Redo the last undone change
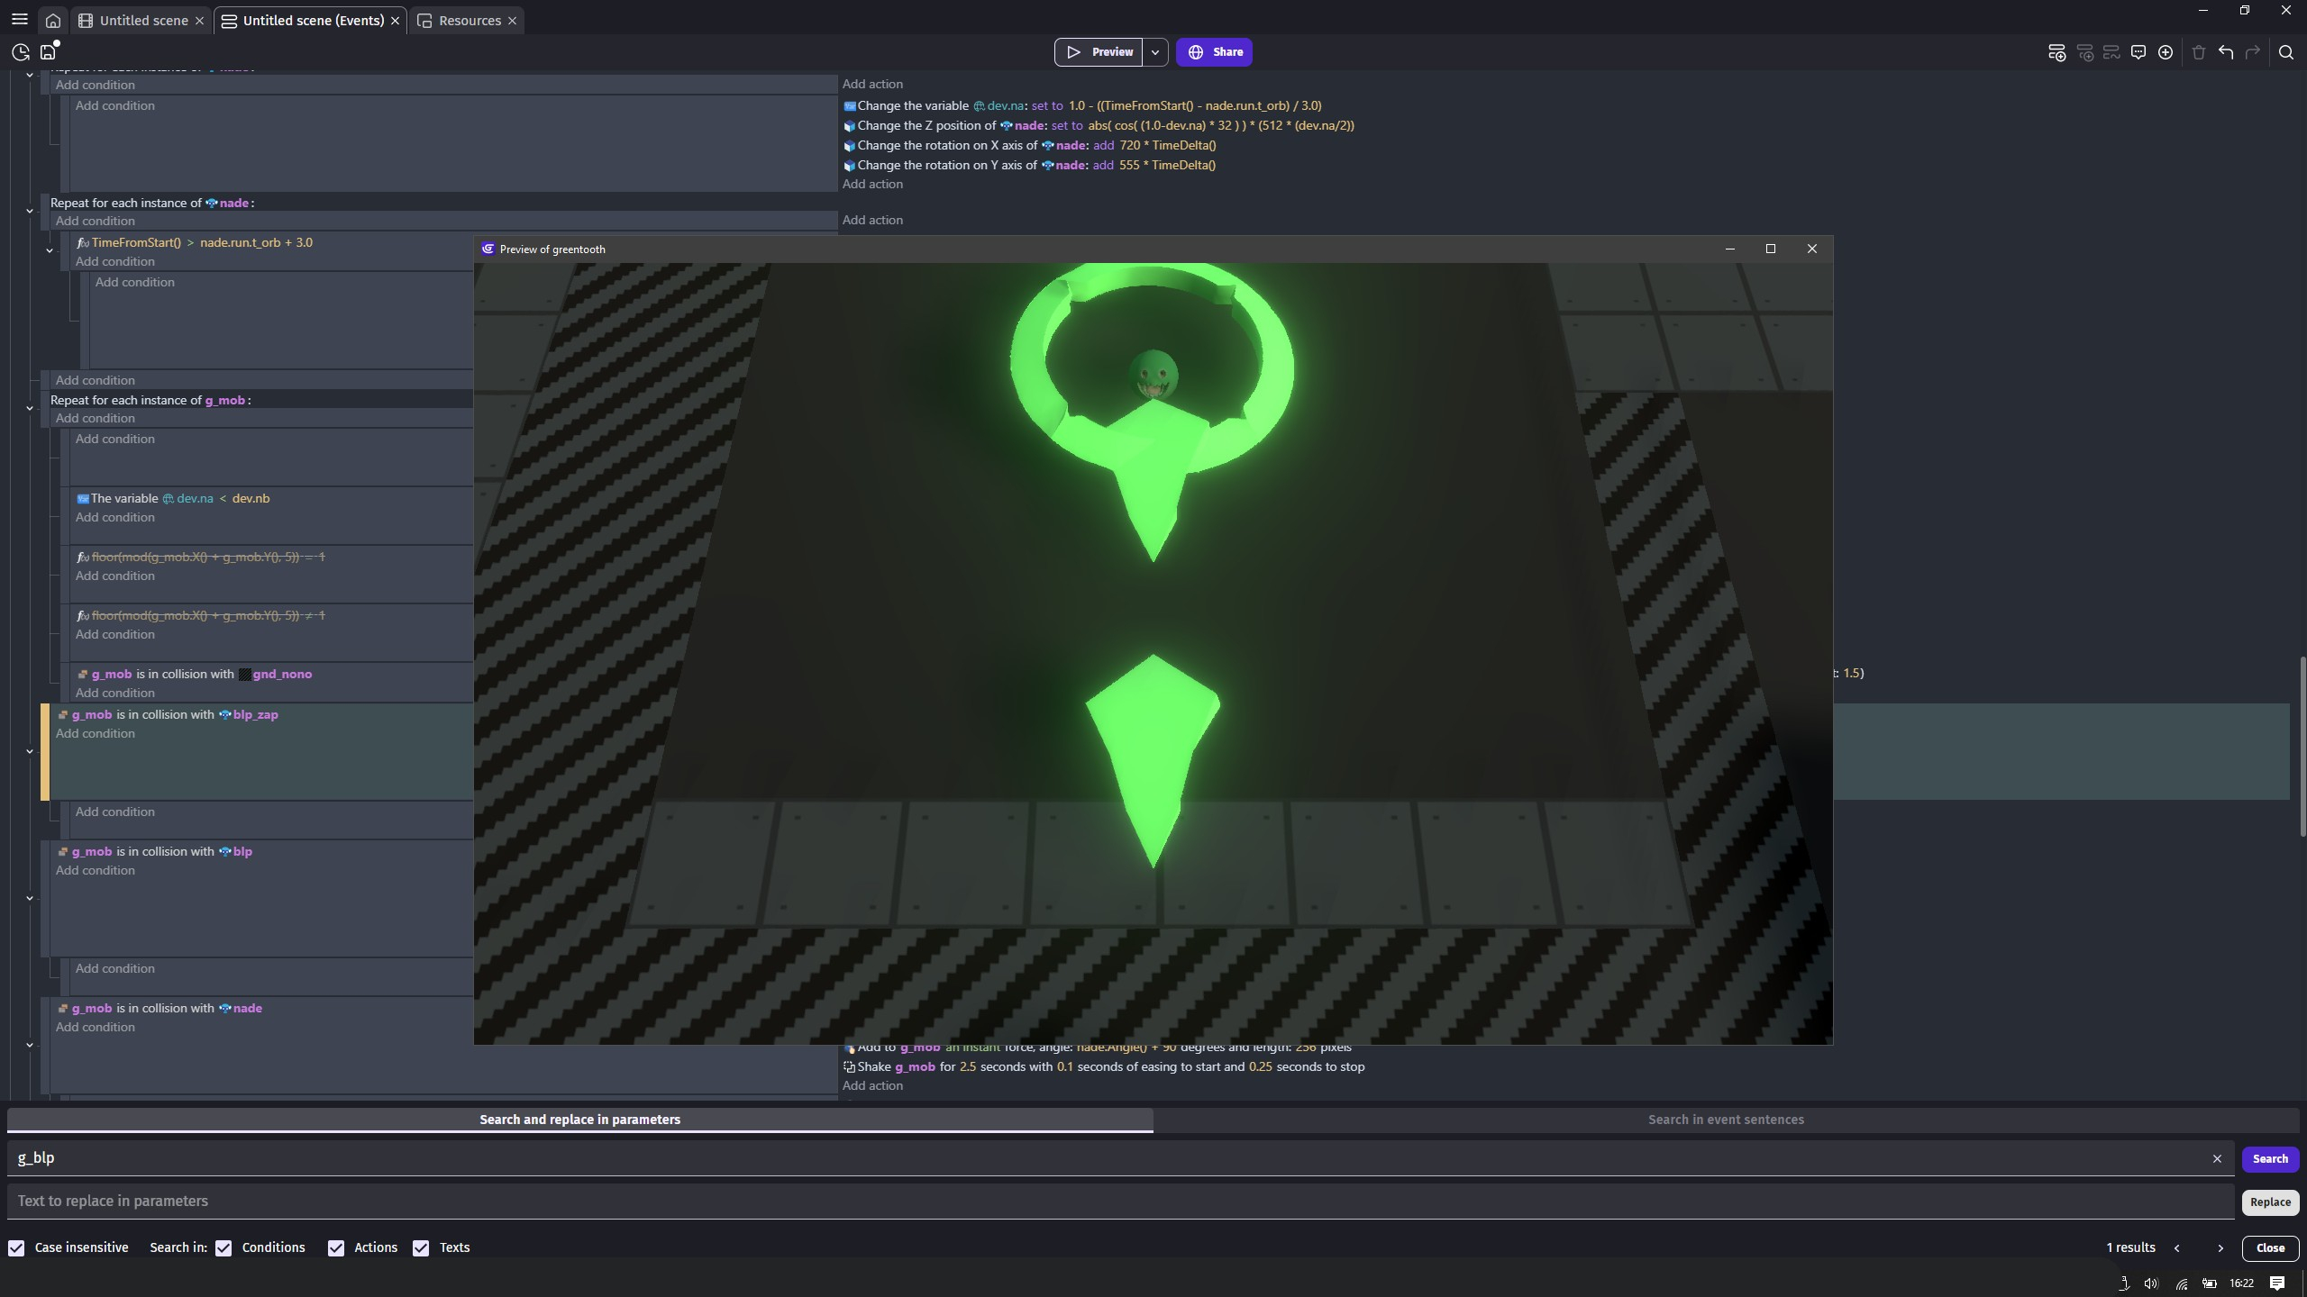The height and width of the screenshot is (1297, 2307). click(x=2253, y=52)
